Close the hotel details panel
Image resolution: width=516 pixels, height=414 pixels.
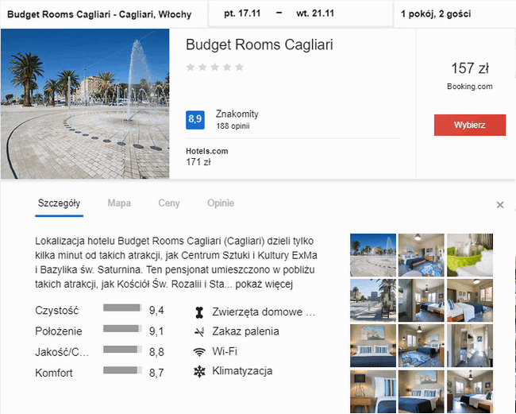coord(499,205)
